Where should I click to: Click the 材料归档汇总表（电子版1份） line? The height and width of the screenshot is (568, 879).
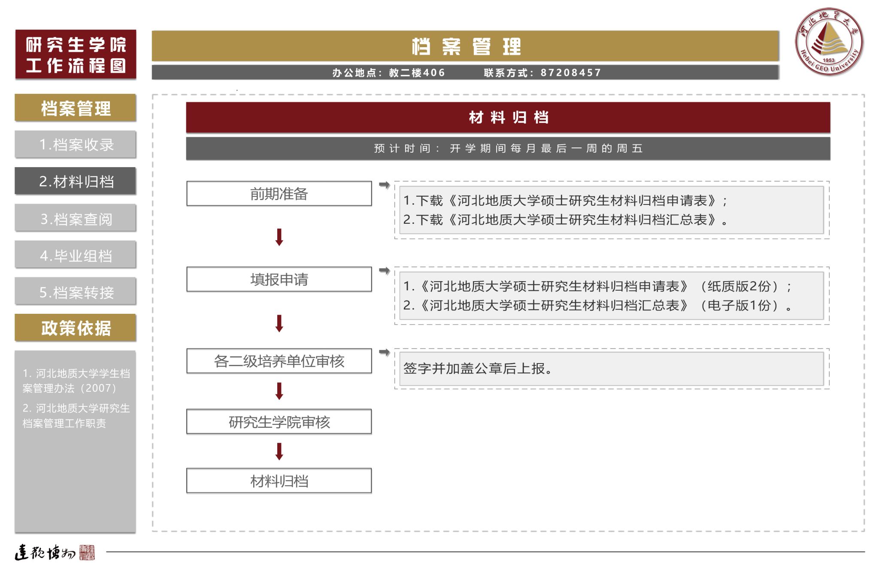click(597, 305)
